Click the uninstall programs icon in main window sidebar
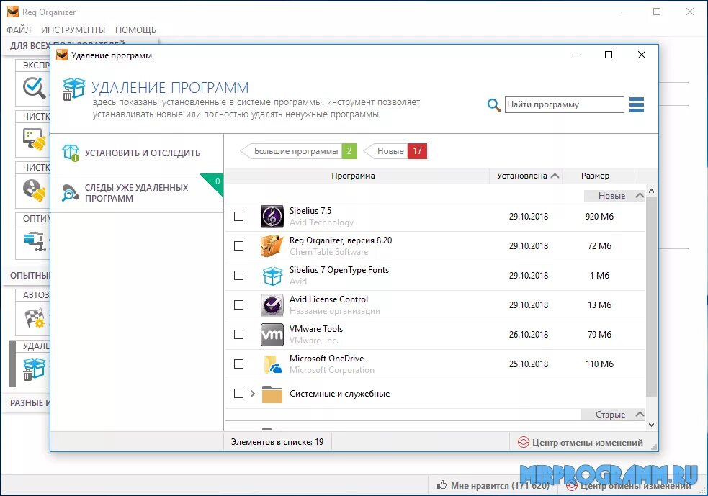This screenshot has height=496, width=708. click(x=35, y=369)
